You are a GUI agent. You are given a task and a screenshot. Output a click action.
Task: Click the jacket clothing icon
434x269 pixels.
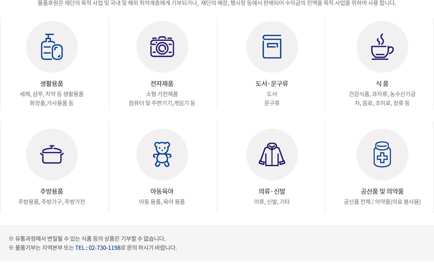(272, 155)
